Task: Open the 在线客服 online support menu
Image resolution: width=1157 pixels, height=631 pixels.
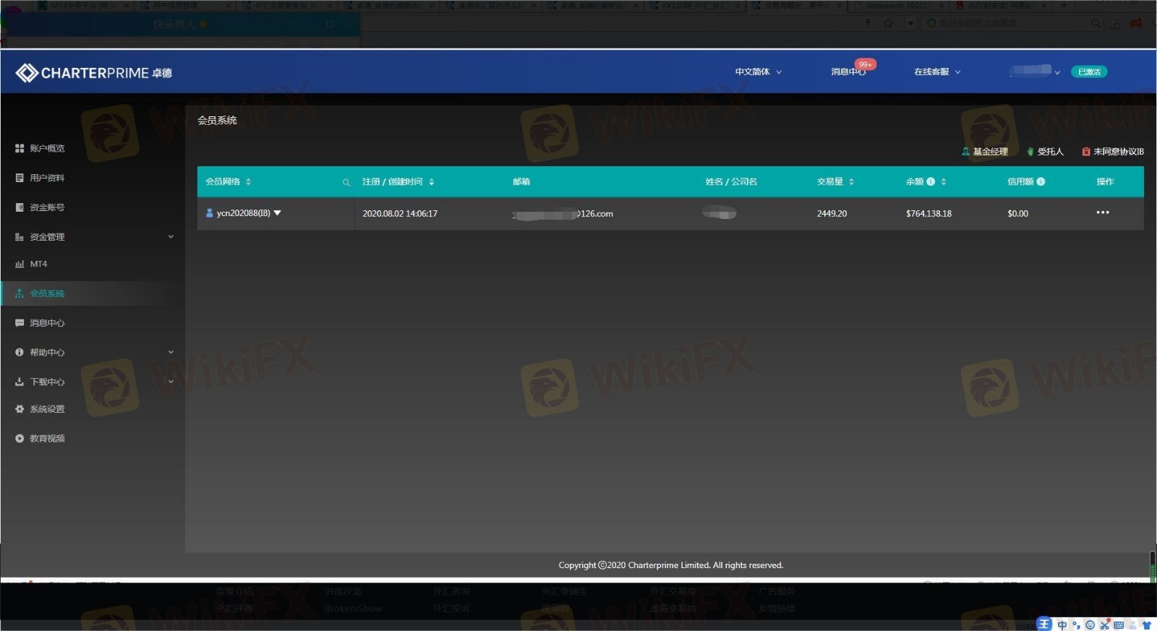Action: 936,72
